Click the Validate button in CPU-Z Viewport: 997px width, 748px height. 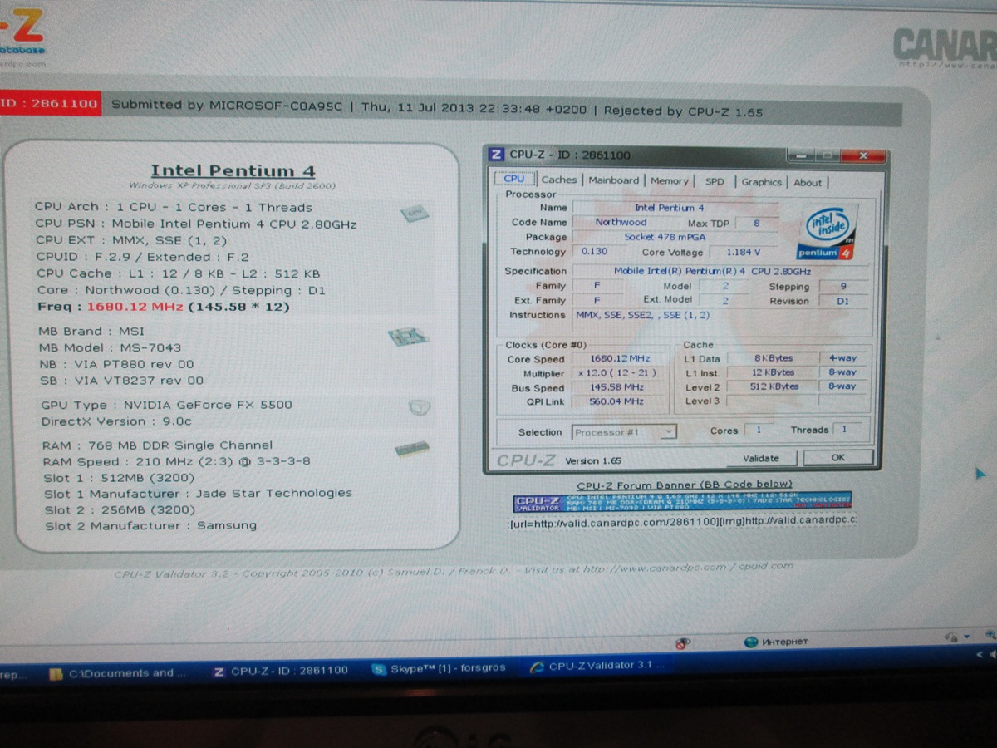pos(761,458)
